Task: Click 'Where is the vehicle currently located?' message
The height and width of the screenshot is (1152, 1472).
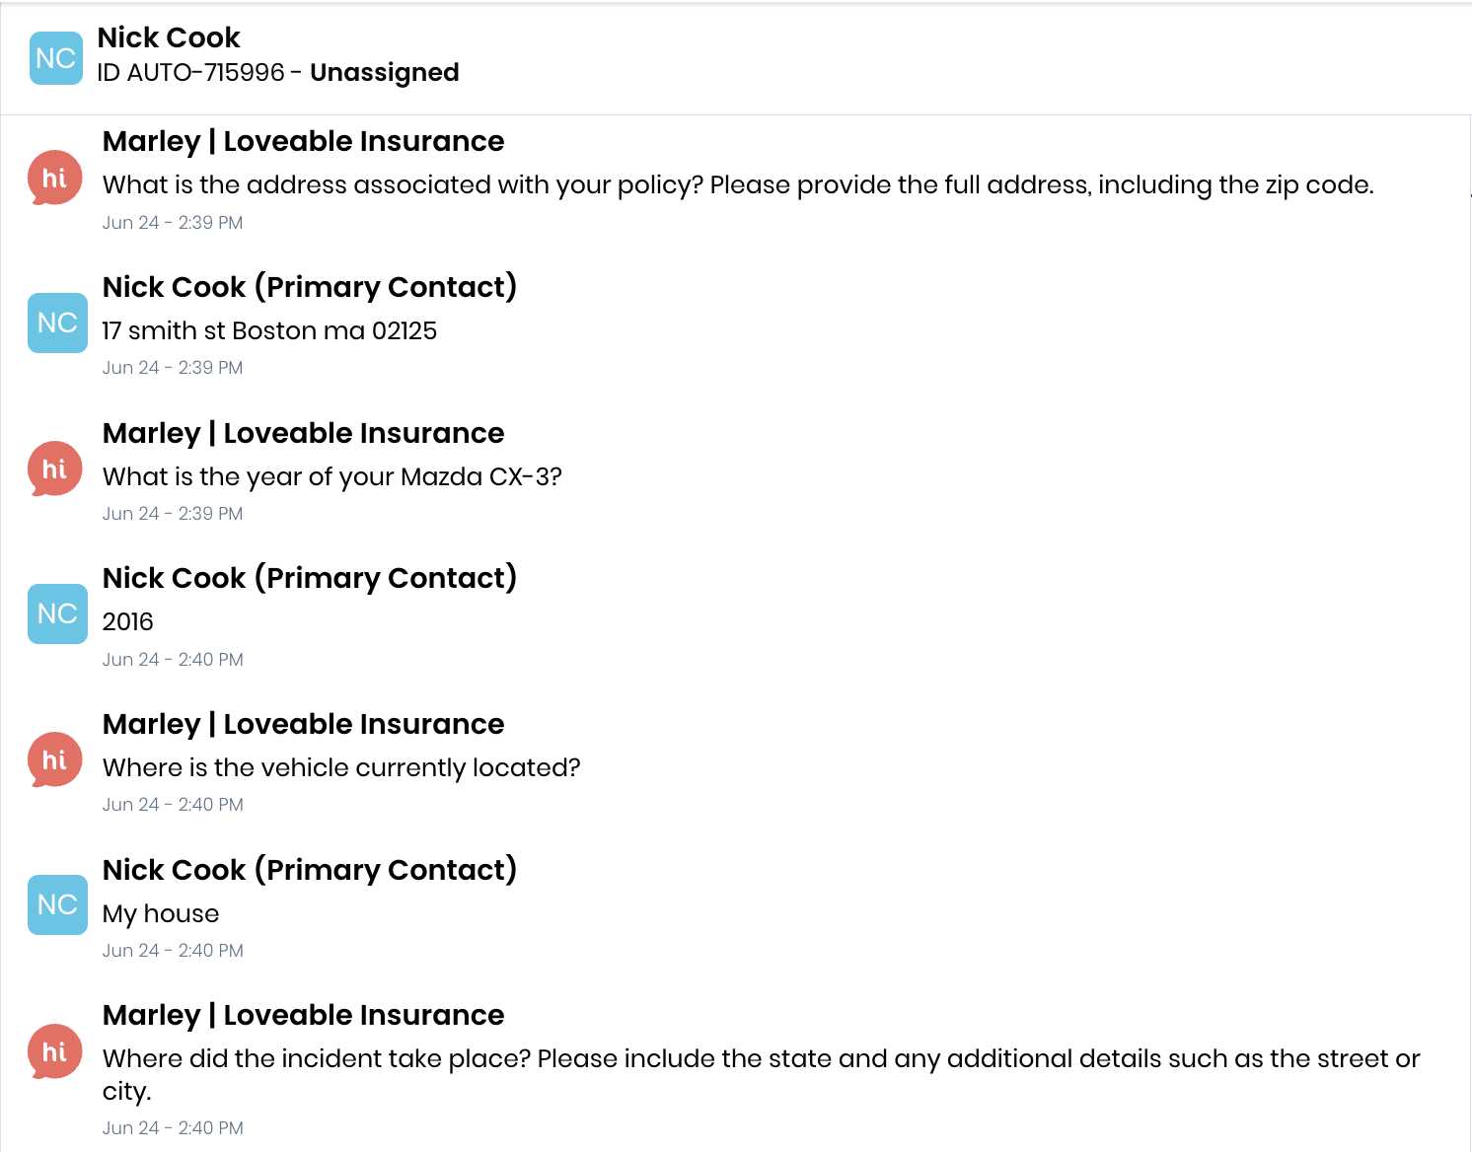Action: click(341, 768)
